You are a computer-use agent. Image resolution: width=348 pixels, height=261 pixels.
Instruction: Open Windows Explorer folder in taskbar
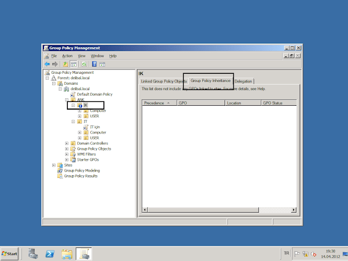pos(67,253)
